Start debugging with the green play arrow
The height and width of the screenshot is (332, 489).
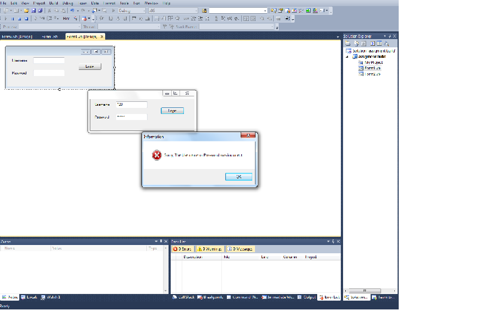point(113,10)
